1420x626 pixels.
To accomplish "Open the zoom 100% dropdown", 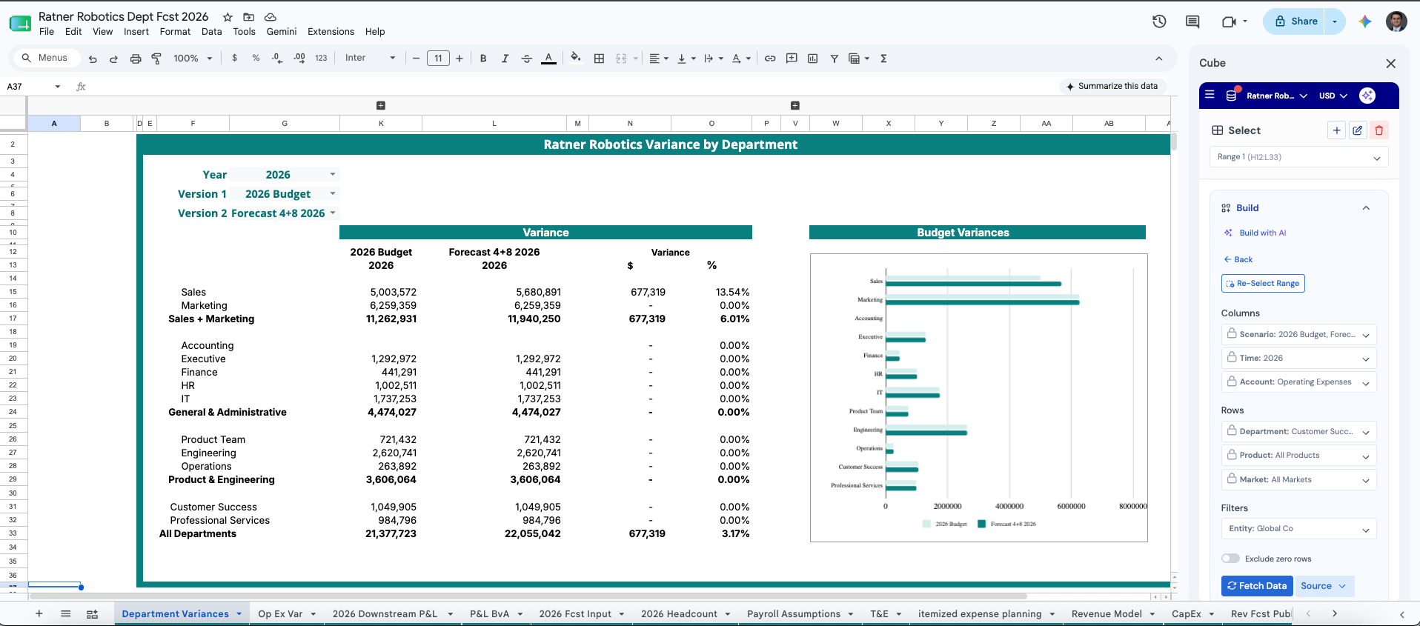I will (x=193, y=59).
